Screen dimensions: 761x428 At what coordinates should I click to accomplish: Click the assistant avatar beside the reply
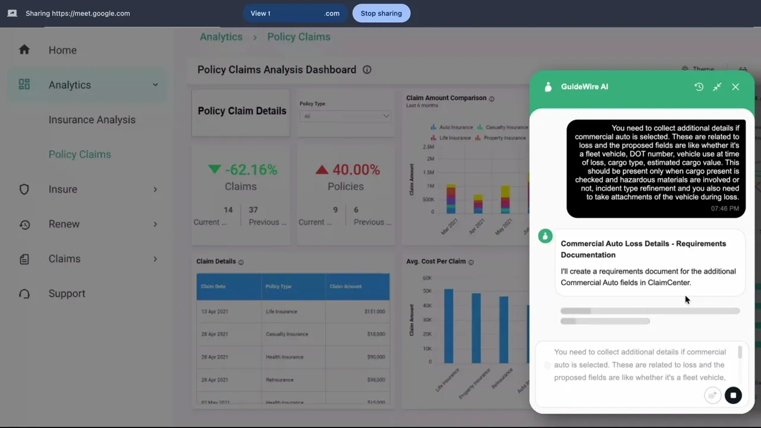(x=545, y=236)
